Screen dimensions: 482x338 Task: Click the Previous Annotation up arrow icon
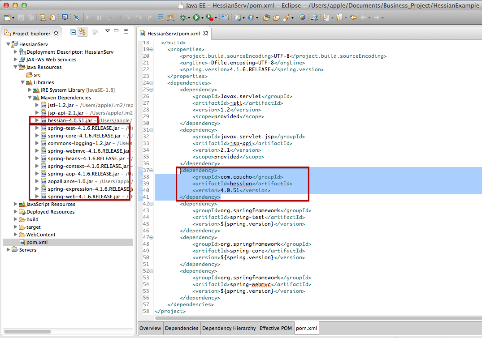click(x=339, y=17)
